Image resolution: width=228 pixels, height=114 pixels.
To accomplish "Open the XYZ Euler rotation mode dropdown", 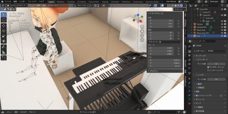I will (x=164, y=42).
